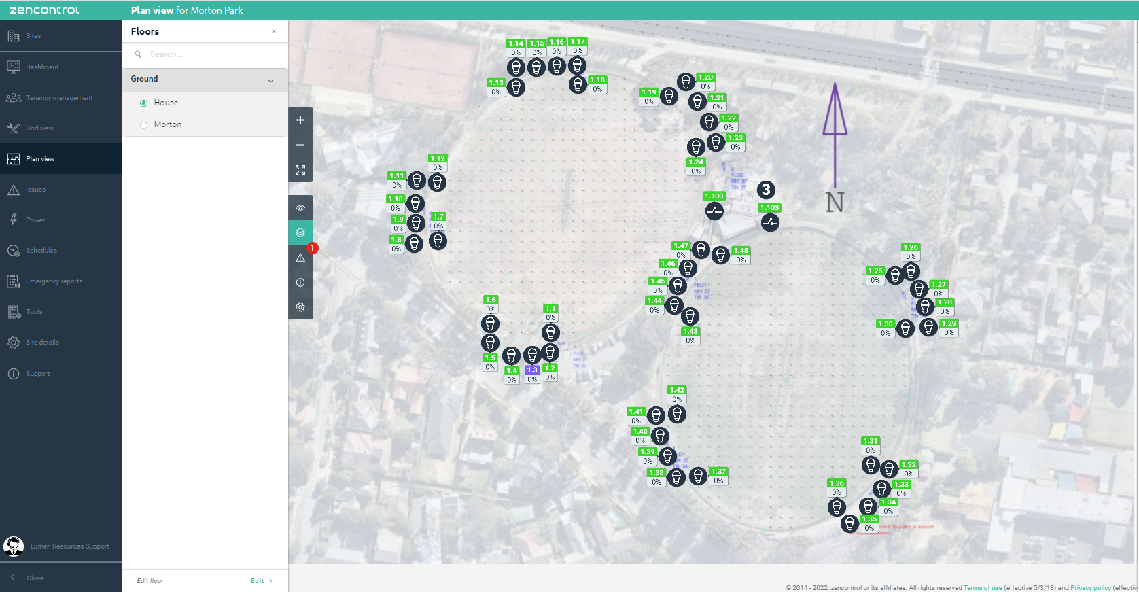Click the info icon in map toolbar
Screen dimensions: 1139x592
tap(300, 282)
